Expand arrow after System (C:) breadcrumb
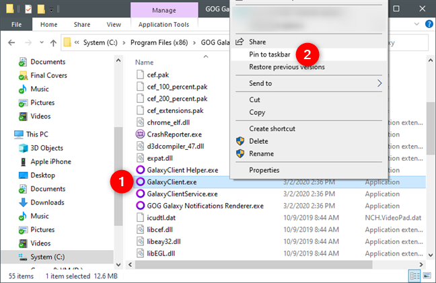This screenshot has height=283, width=436. click(x=124, y=42)
